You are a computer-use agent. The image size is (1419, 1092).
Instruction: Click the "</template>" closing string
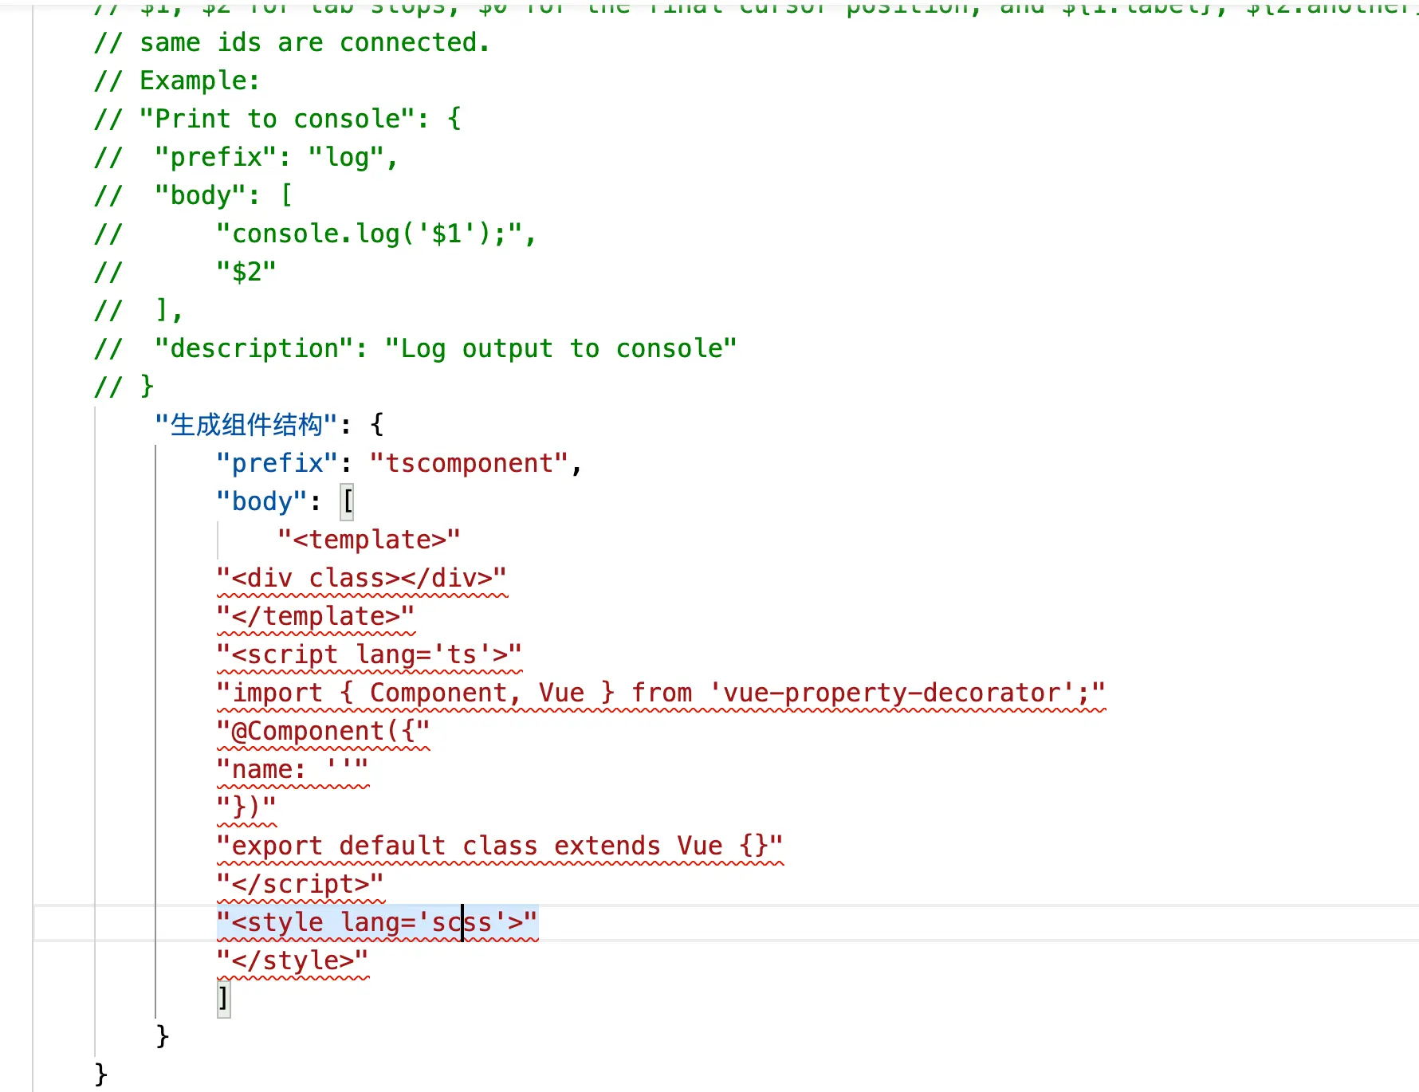tap(316, 616)
